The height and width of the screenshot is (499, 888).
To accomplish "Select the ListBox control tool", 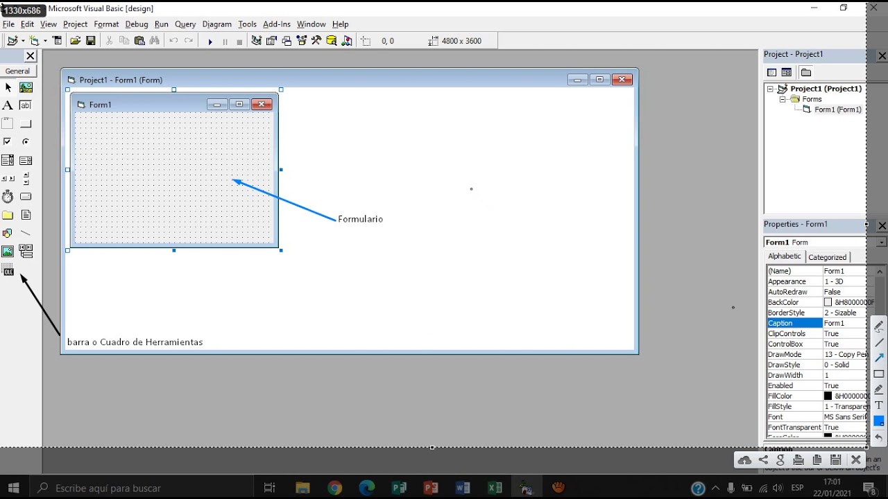I will click(x=26, y=161).
